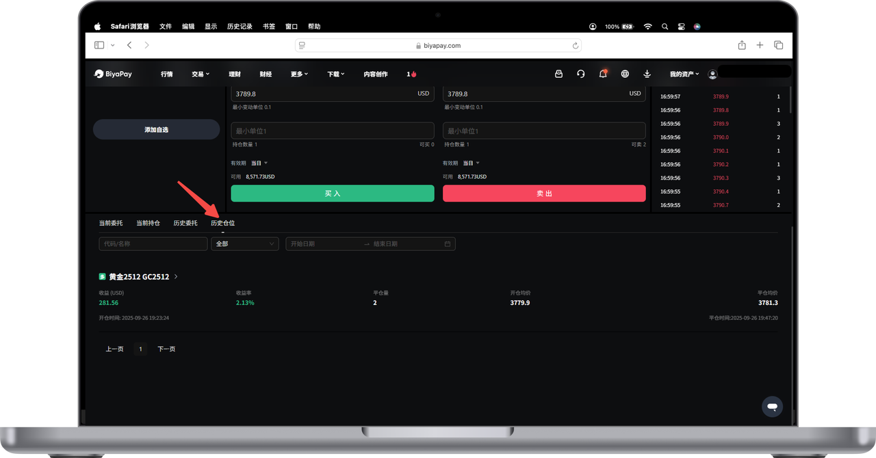This screenshot has width=876, height=458.
Task: Open the 全部 filter dropdown
Action: pos(244,244)
